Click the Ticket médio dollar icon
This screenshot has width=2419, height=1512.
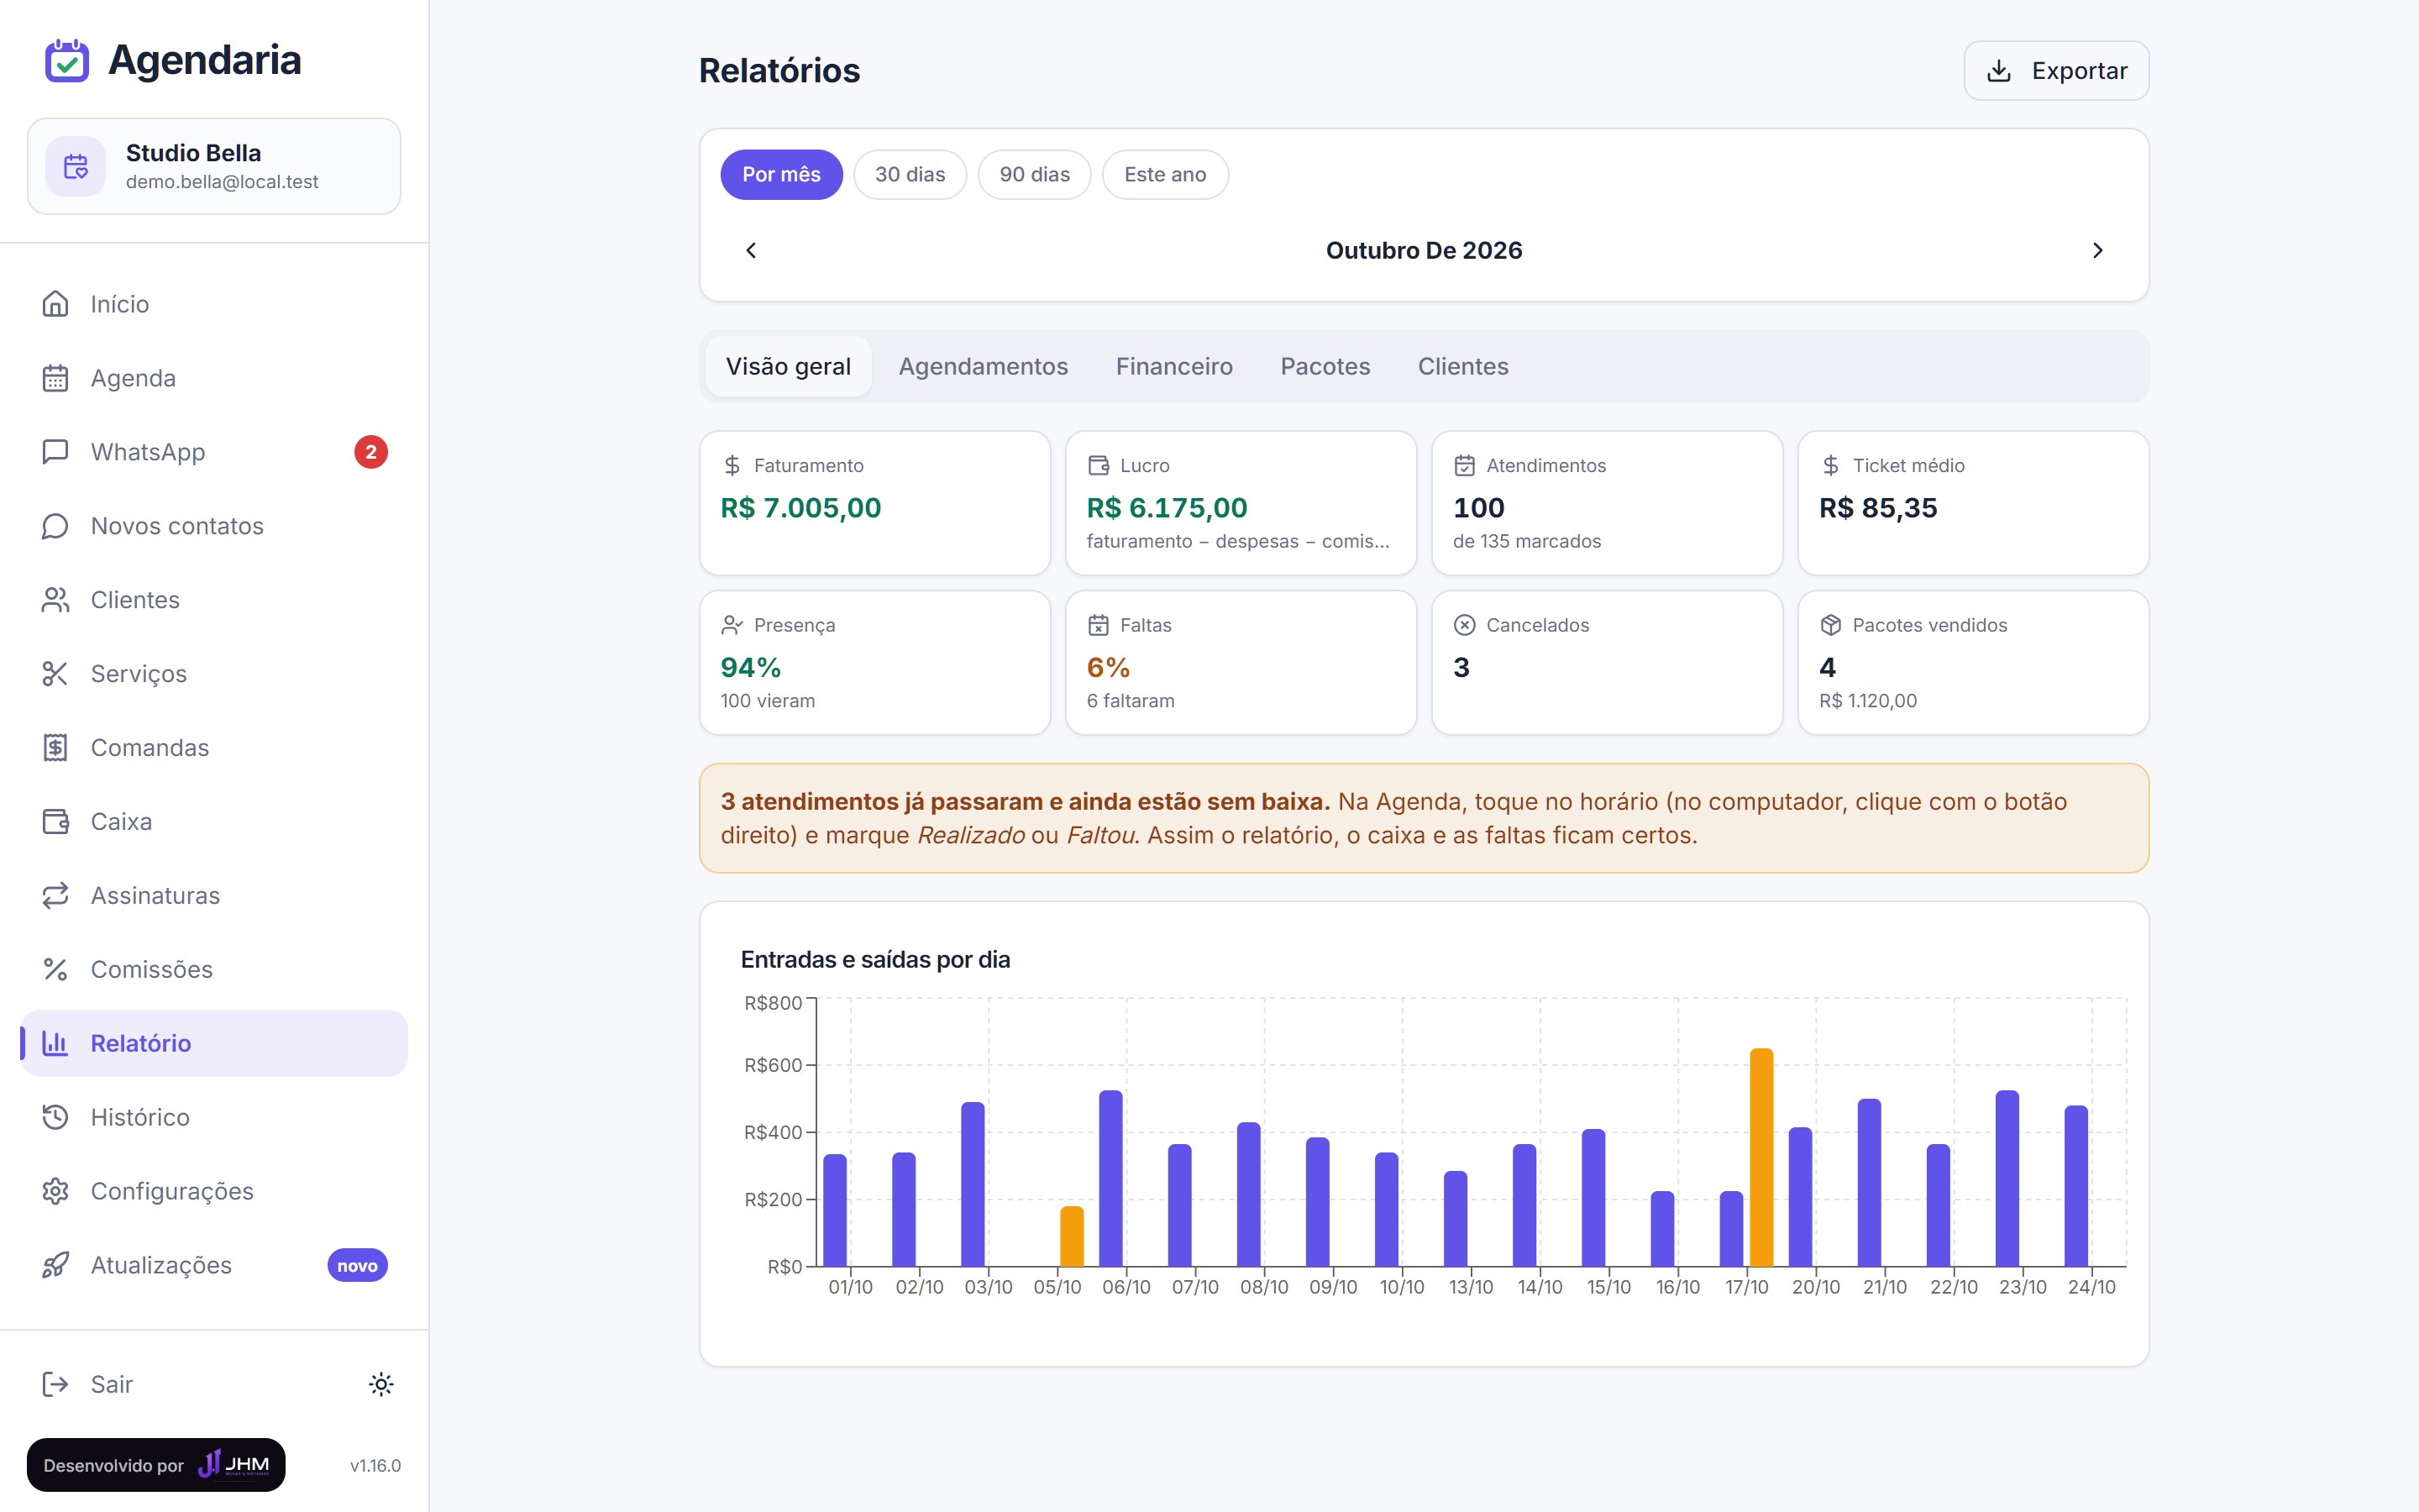click(1830, 466)
